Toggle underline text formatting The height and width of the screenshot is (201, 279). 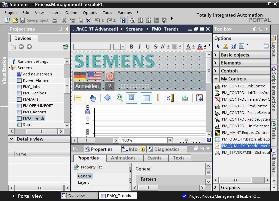148,47
